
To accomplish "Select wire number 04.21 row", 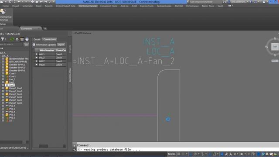I will coord(50,54).
